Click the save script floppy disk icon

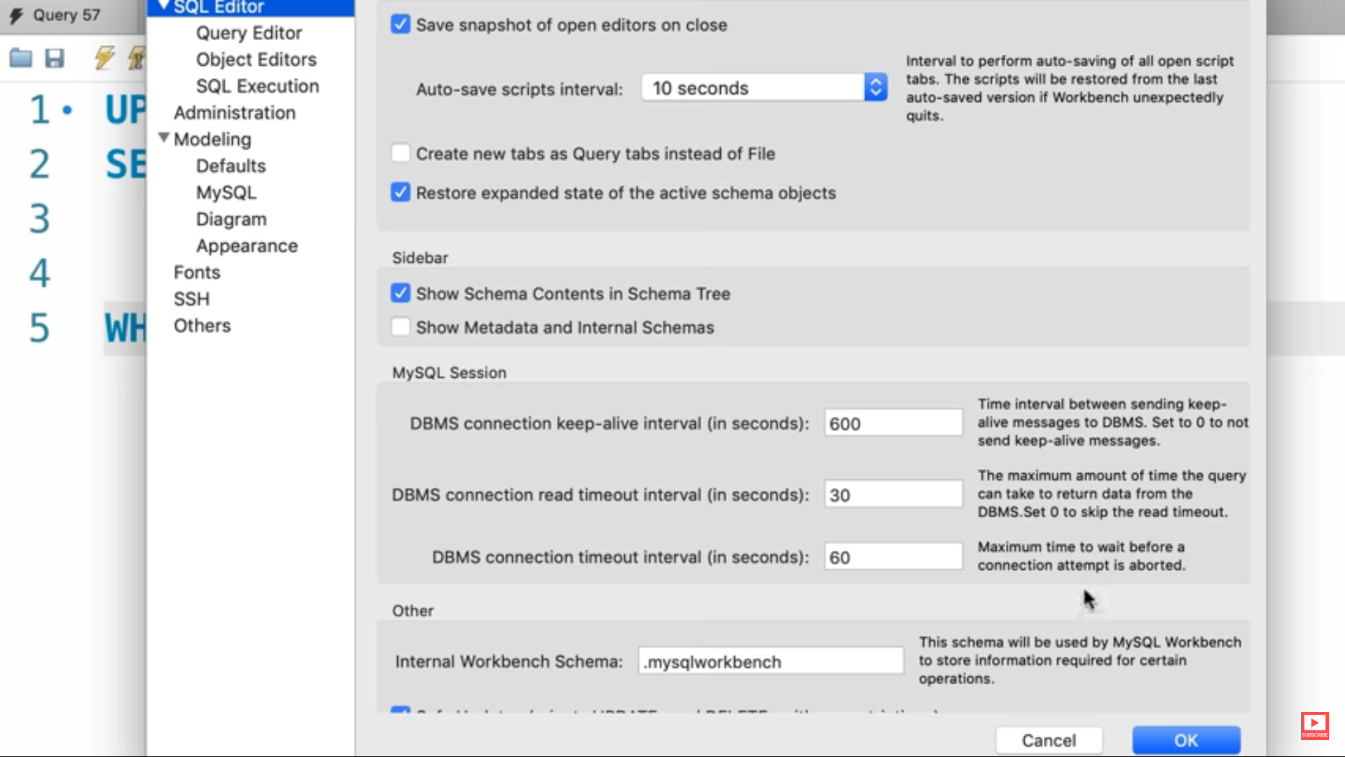tap(55, 57)
